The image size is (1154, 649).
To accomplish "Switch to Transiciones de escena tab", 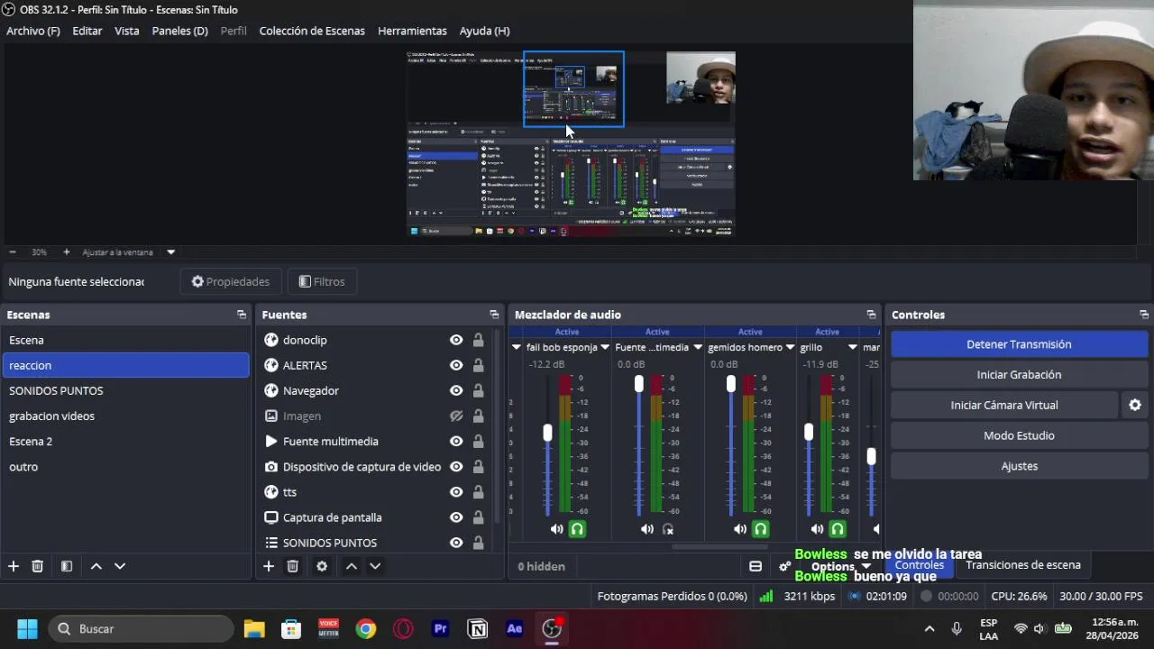I will (1023, 565).
